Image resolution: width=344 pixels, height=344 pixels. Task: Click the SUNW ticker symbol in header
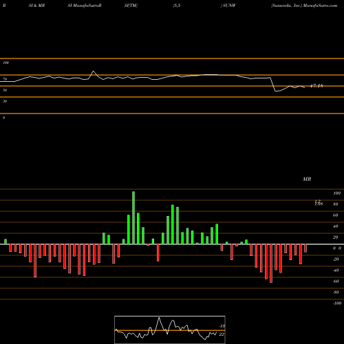tap(229, 6)
